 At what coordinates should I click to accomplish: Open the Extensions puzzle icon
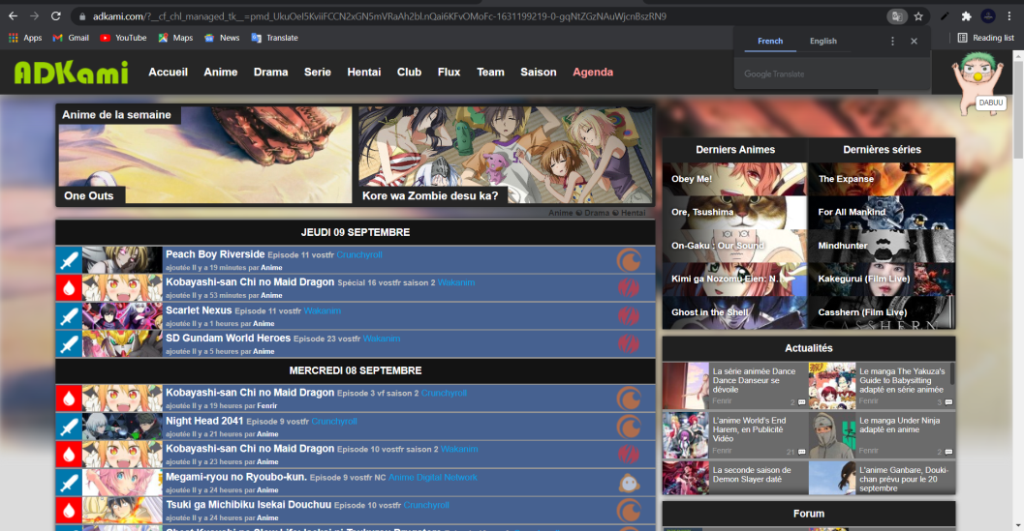click(966, 16)
